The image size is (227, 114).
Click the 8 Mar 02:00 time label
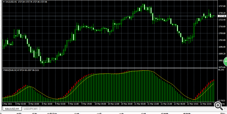pos(21,104)
